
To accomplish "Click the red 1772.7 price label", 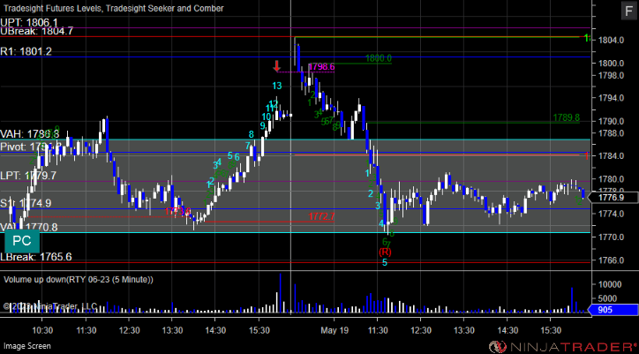I will pos(321,216).
